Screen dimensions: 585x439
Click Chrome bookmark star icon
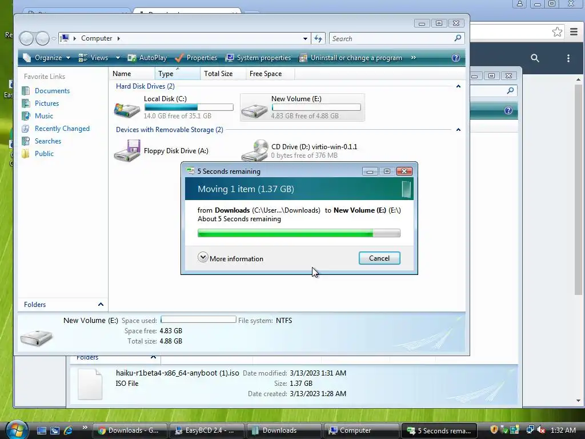point(557,32)
